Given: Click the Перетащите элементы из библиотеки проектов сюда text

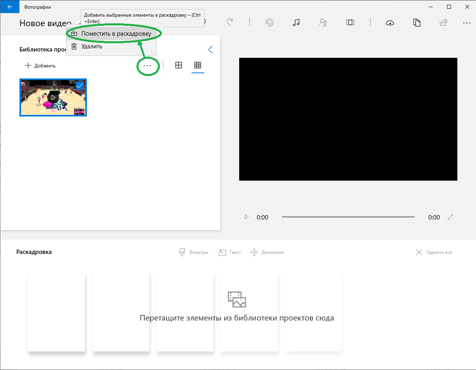Looking at the screenshot, I should pos(237,318).
